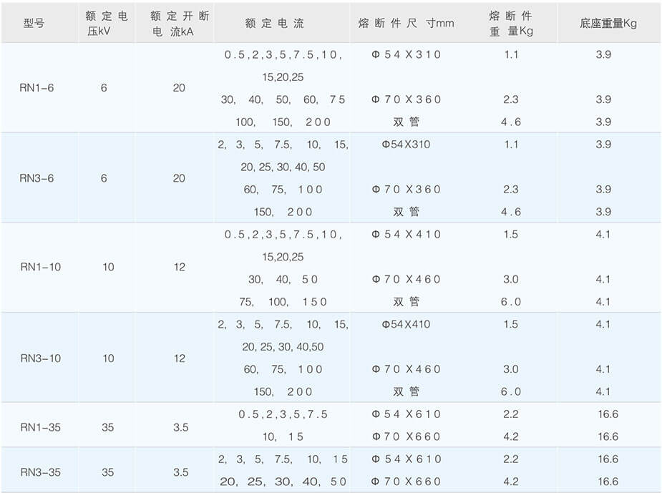Select '10, 15' current in RN1-35 row
Viewport: 662px width, 493px height.
pos(283,437)
